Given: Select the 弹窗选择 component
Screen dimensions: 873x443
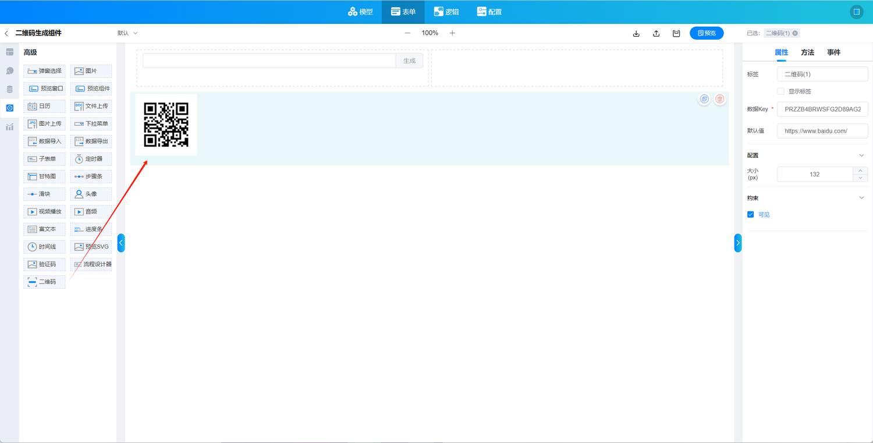Looking at the screenshot, I should coord(44,71).
